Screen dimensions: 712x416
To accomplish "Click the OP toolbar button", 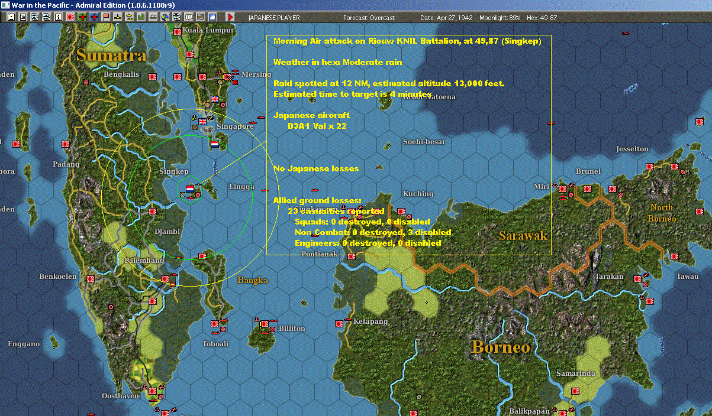I will (x=189, y=17).
